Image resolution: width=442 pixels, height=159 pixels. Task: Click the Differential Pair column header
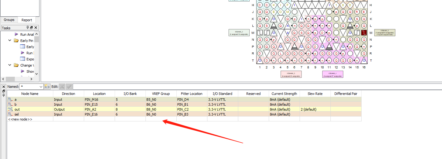pos(346,94)
